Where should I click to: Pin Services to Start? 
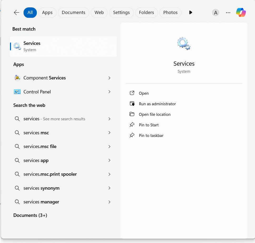(149, 125)
